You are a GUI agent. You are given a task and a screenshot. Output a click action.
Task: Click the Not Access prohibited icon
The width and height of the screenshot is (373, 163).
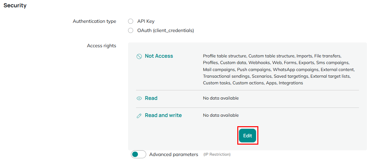coord(139,56)
